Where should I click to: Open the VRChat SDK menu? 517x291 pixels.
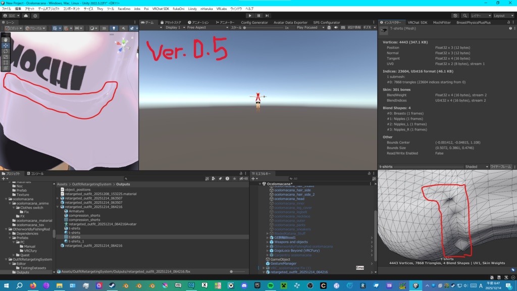pos(161,9)
